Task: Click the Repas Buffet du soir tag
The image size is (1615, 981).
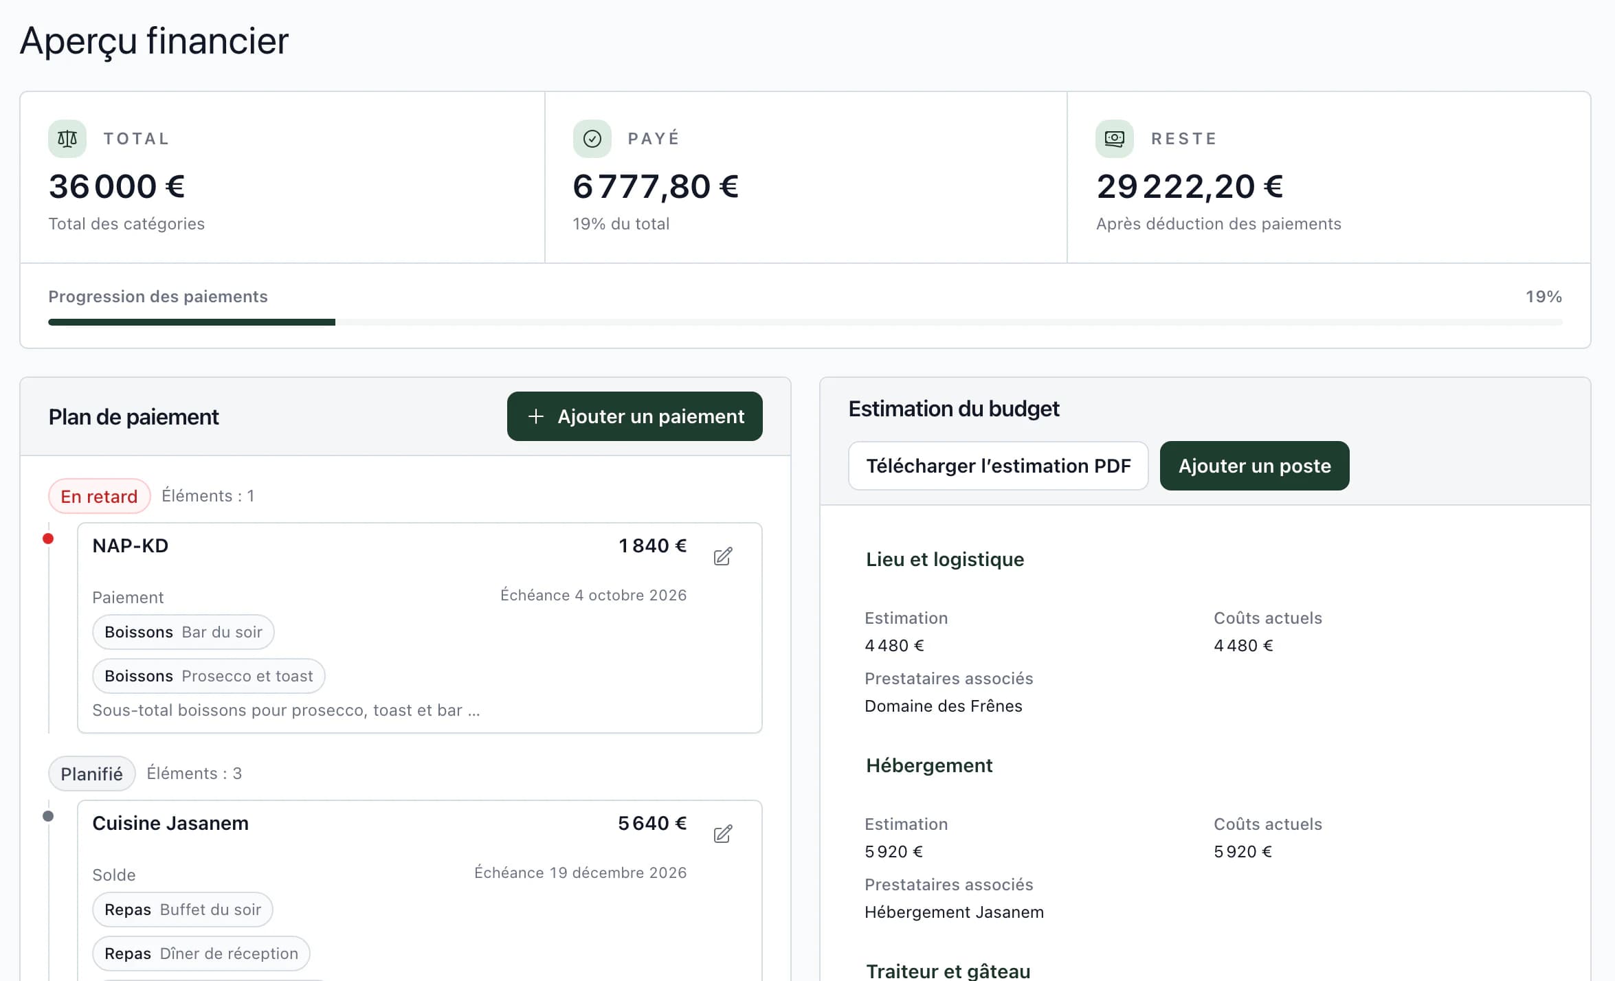Action: [x=183, y=910]
